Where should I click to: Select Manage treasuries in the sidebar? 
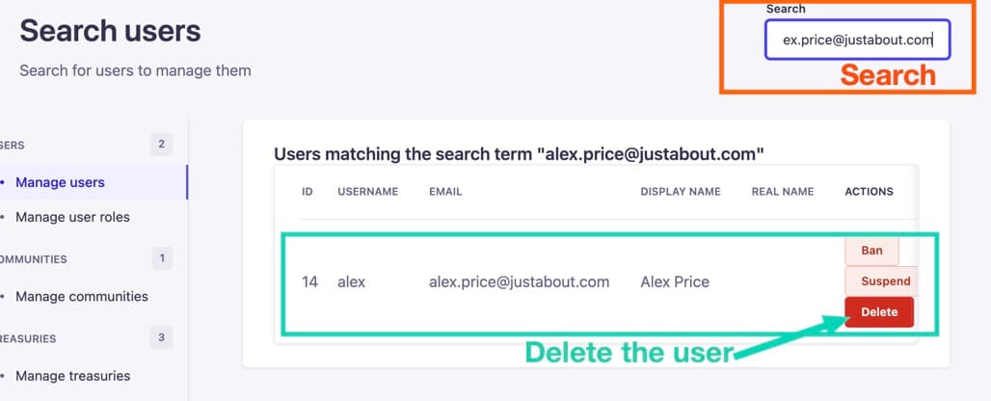point(72,376)
